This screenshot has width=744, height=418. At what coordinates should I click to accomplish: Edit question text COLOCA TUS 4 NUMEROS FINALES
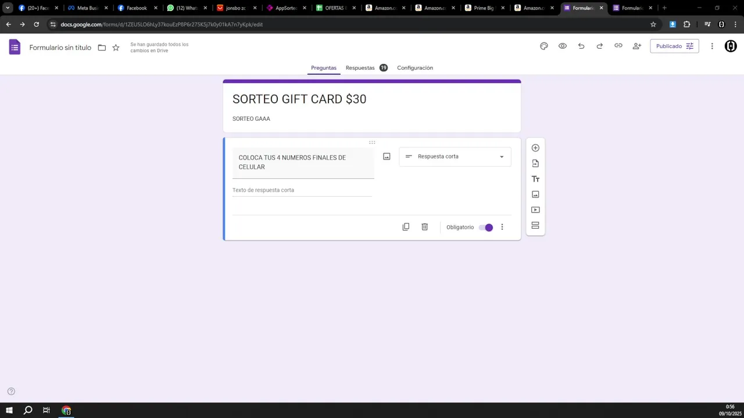click(303, 163)
